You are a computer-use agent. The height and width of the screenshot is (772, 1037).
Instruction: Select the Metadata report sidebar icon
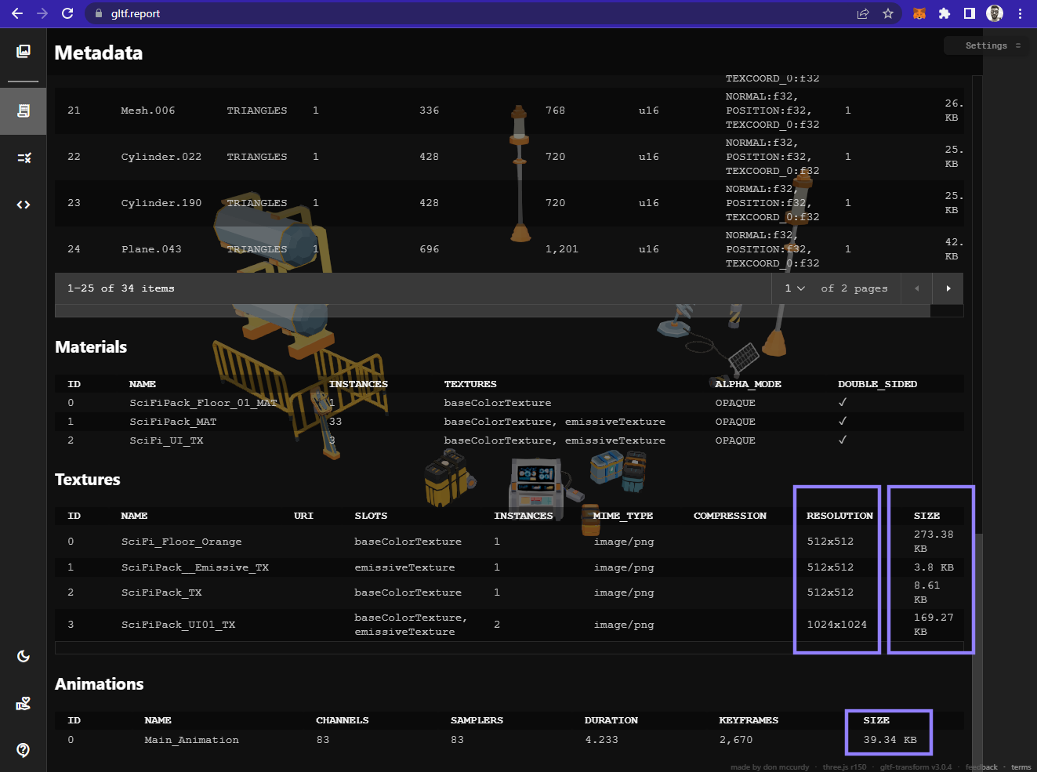[24, 111]
